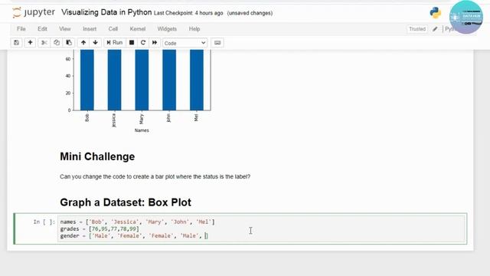Paste cells below icon
Screen dimensions: 490x276
[x=69, y=43]
